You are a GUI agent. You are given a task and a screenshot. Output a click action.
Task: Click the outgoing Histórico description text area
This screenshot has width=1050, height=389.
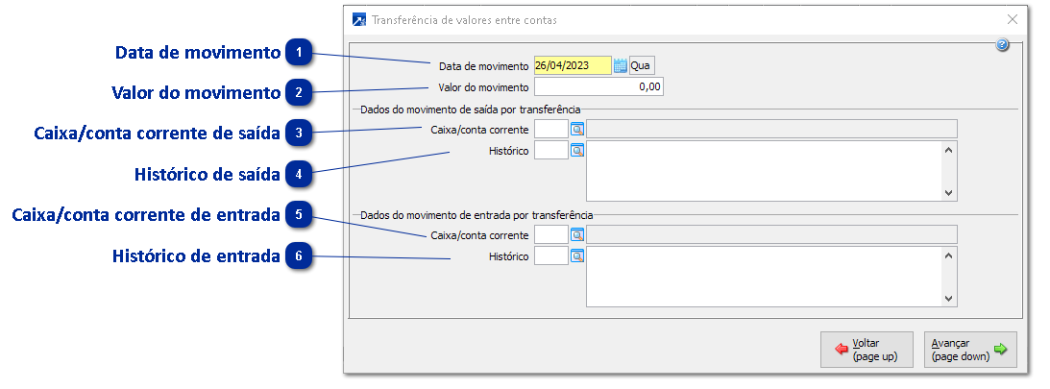click(x=764, y=171)
